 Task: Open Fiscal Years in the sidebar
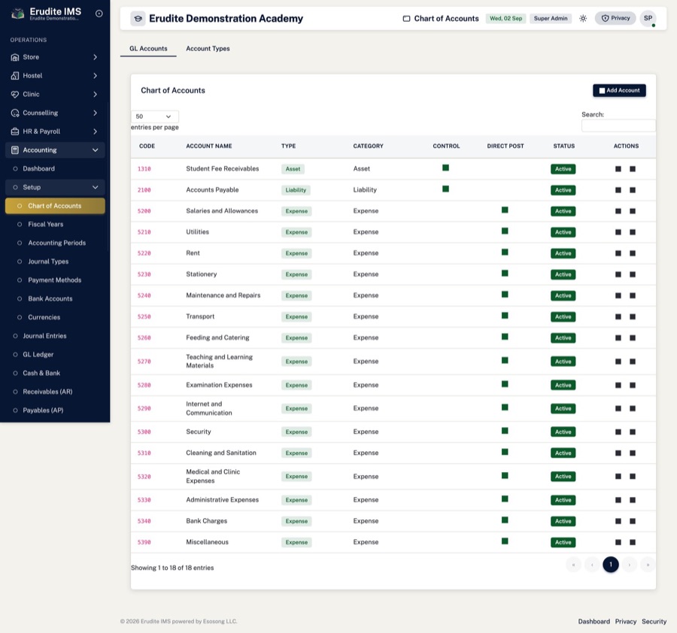point(45,224)
